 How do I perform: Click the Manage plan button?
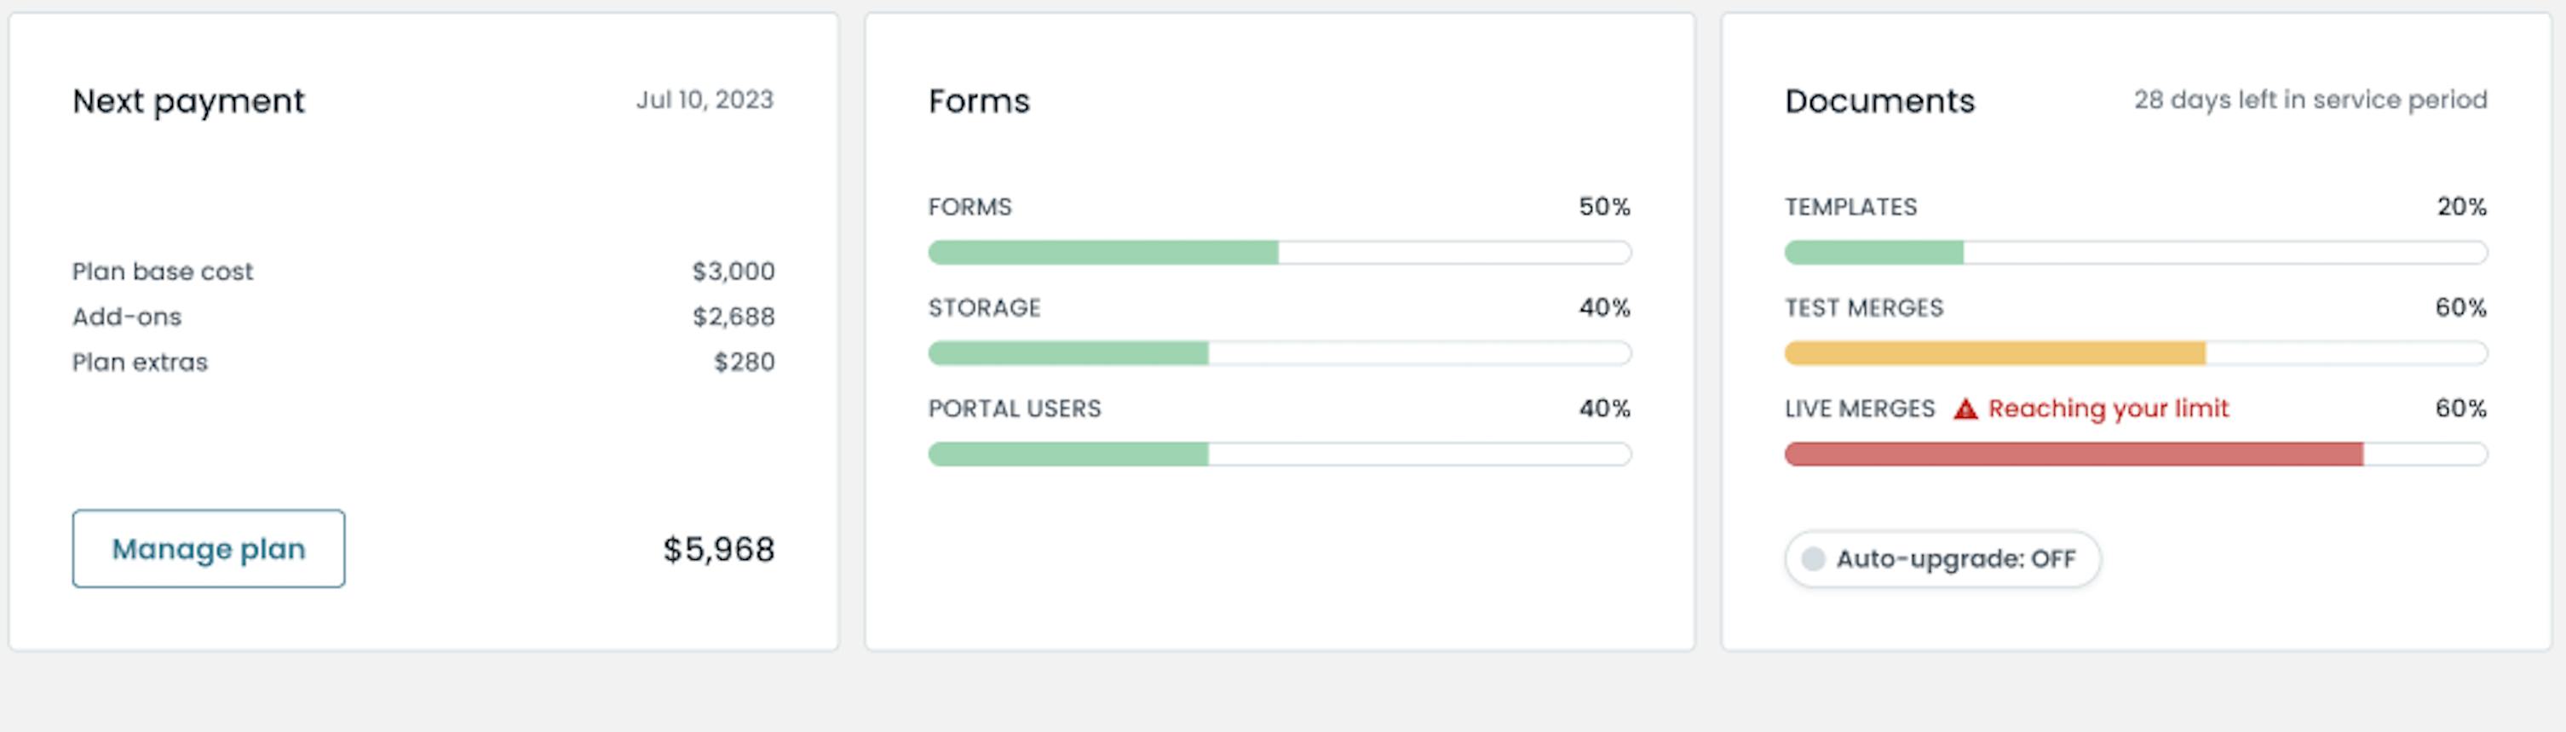point(208,549)
